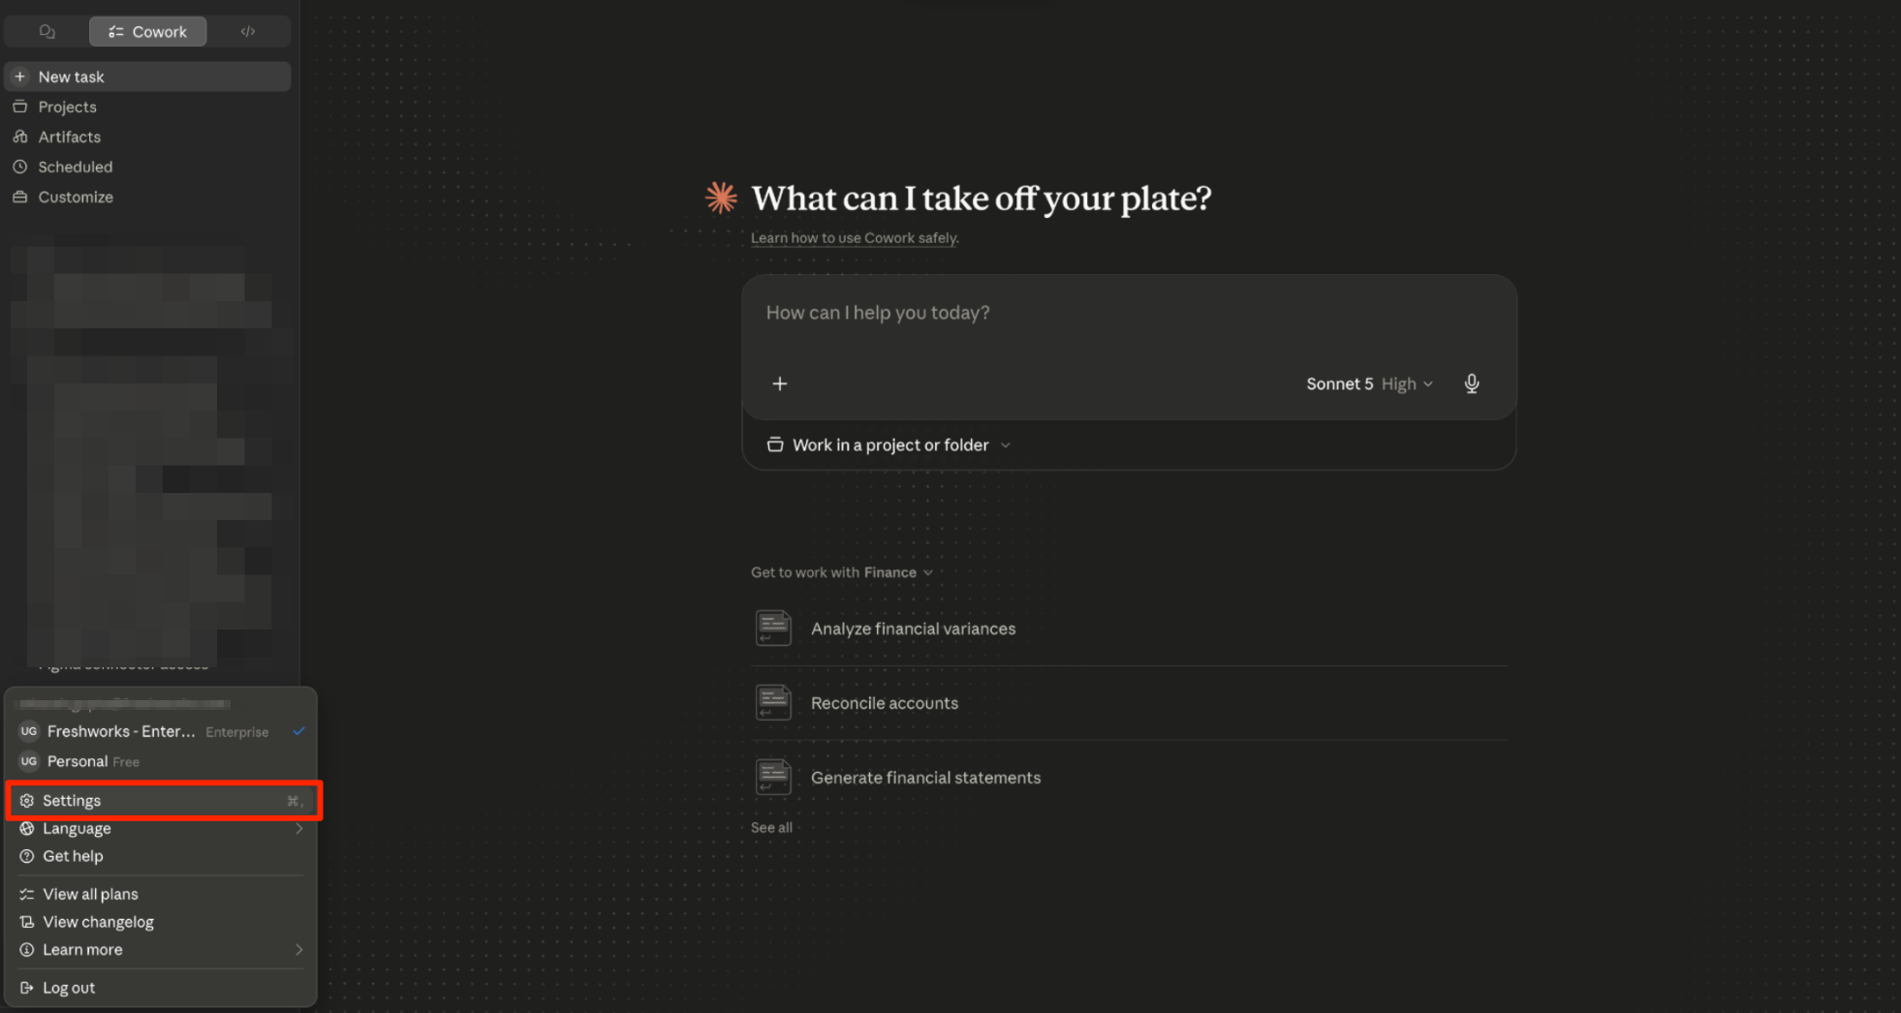Switch to the chat bubble mode icon

click(x=47, y=31)
